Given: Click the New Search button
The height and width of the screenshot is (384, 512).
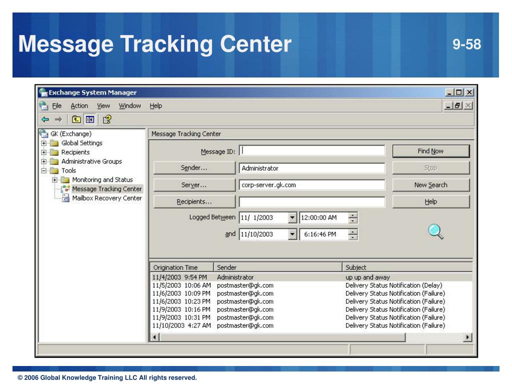Looking at the screenshot, I should point(430,185).
